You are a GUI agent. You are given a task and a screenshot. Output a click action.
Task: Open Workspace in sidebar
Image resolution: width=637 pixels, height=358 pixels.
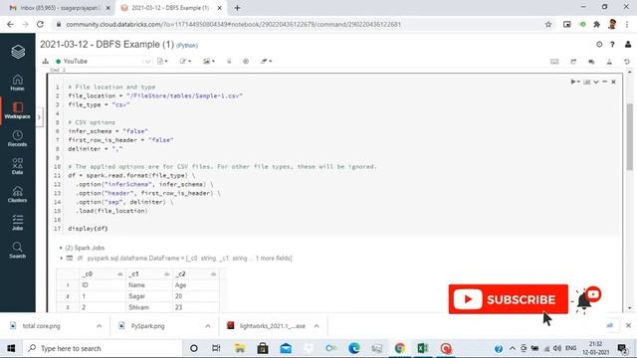[x=18, y=110]
